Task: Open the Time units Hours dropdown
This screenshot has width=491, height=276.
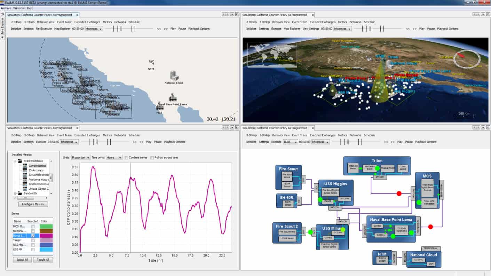Action: (x=114, y=158)
